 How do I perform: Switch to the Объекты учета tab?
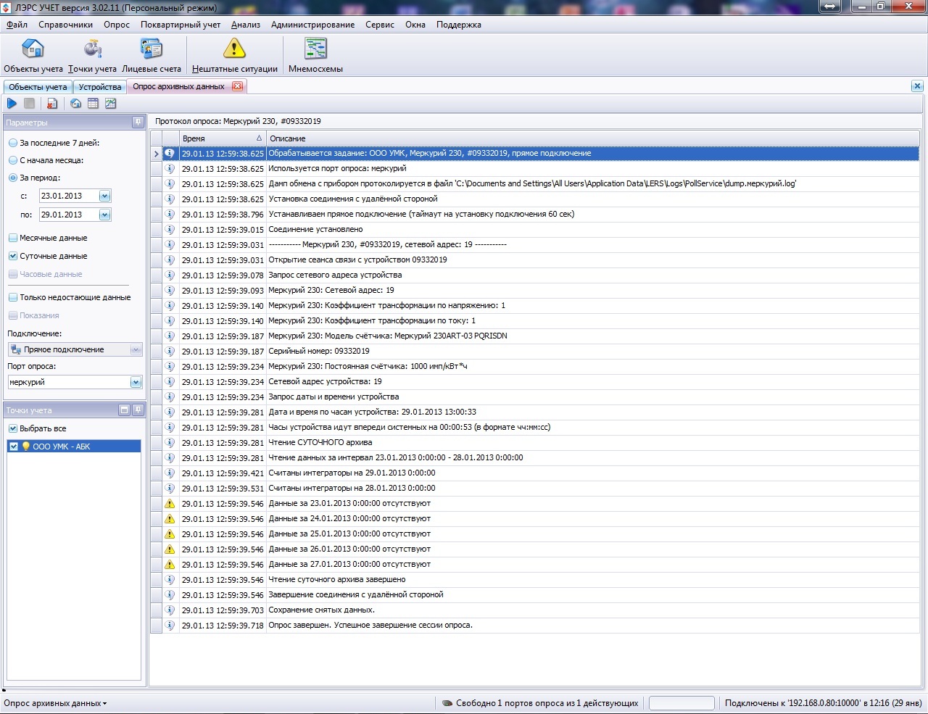[x=38, y=87]
